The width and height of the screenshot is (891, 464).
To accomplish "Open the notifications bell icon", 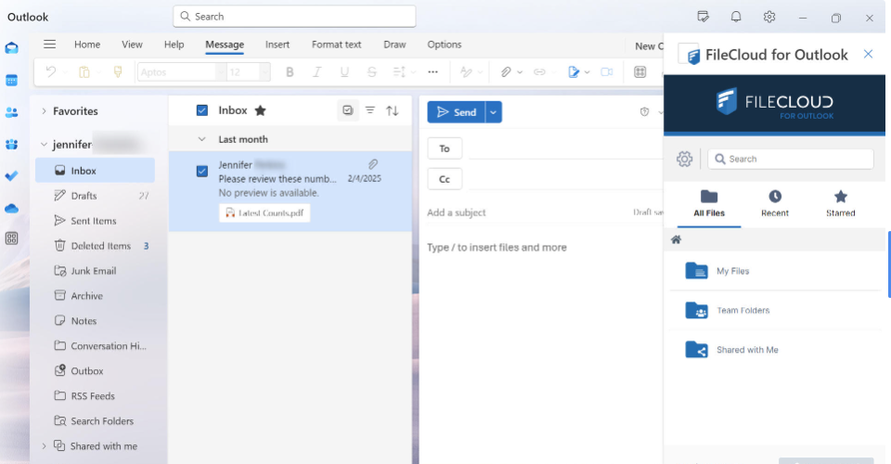I will coord(736,17).
